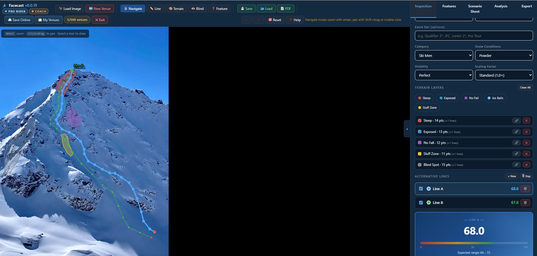Toggle the Ice Balls terrain chip

tap(495, 98)
